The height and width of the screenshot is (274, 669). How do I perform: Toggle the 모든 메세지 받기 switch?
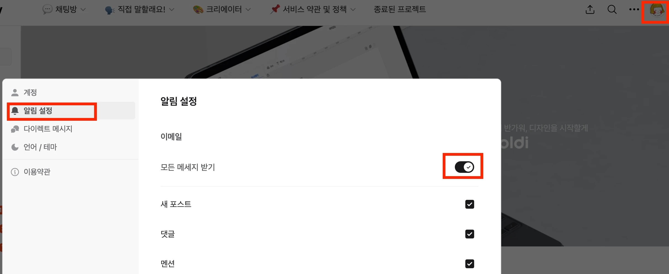point(464,167)
